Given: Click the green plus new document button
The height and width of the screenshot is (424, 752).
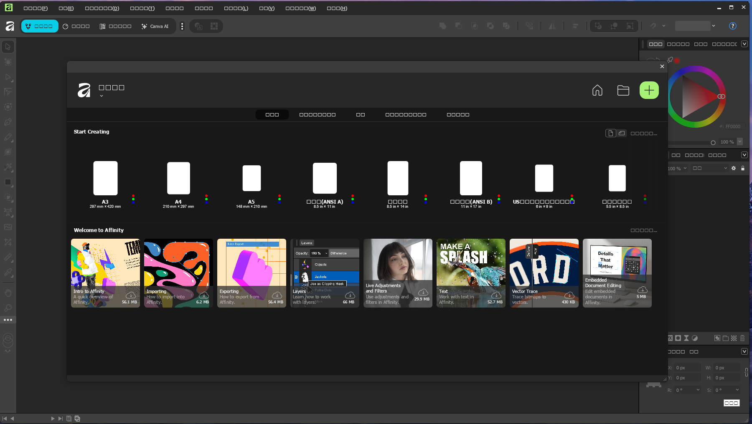Looking at the screenshot, I should click(x=649, y=90).
